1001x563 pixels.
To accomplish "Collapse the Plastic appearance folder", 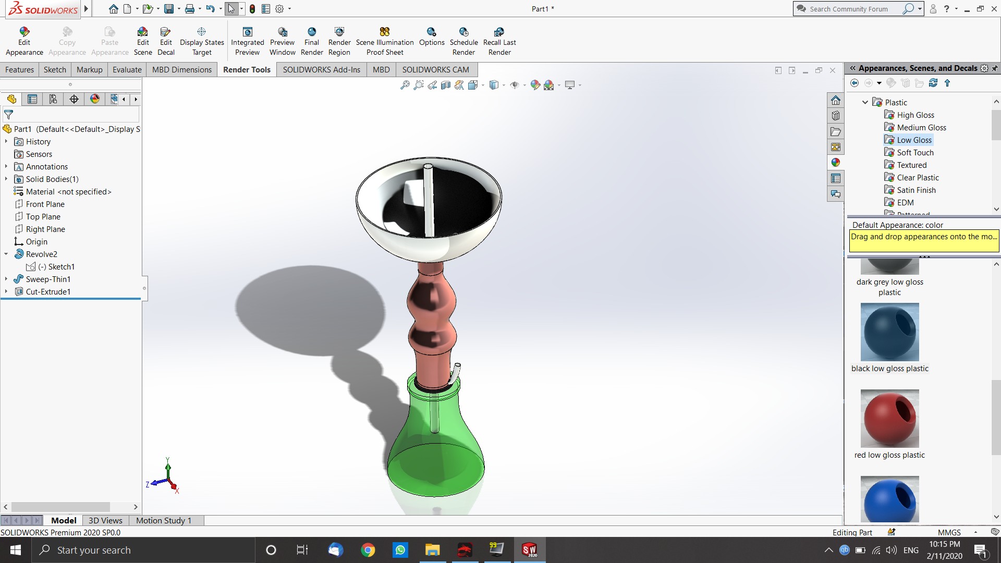I will [865, 102].
